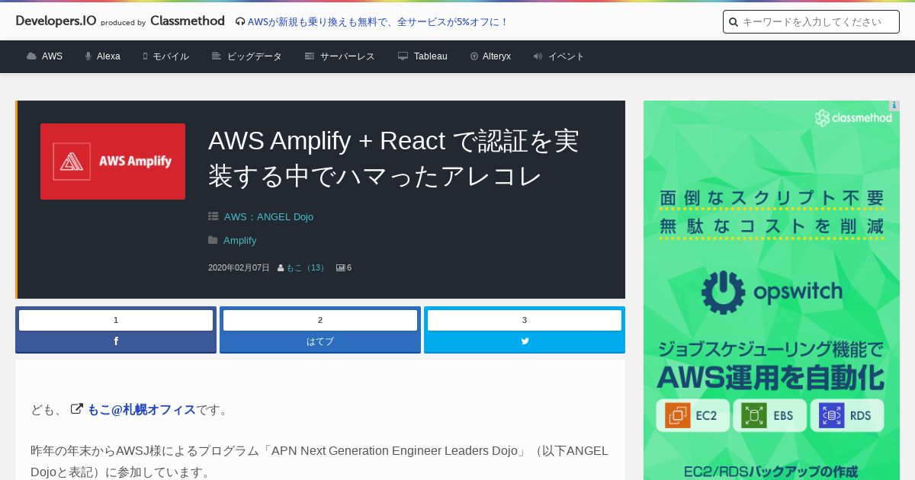This screenshot has height=480, width=915.
Task: Open the もこ@札幌オフィス link
Action: (x=142, y=410)
